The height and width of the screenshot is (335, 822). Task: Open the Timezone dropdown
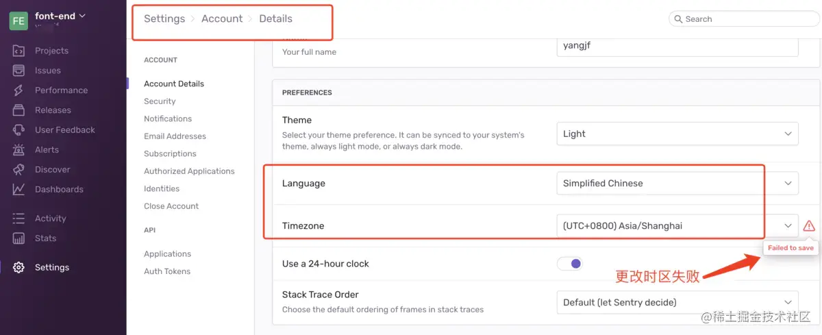tap(677, 226)
